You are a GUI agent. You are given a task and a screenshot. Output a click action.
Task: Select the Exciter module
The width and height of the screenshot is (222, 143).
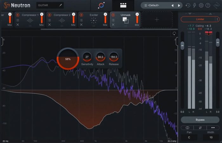94,21
